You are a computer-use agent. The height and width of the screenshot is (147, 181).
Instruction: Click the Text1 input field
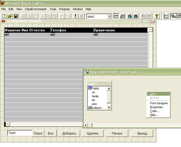click(x=20, y=133)
